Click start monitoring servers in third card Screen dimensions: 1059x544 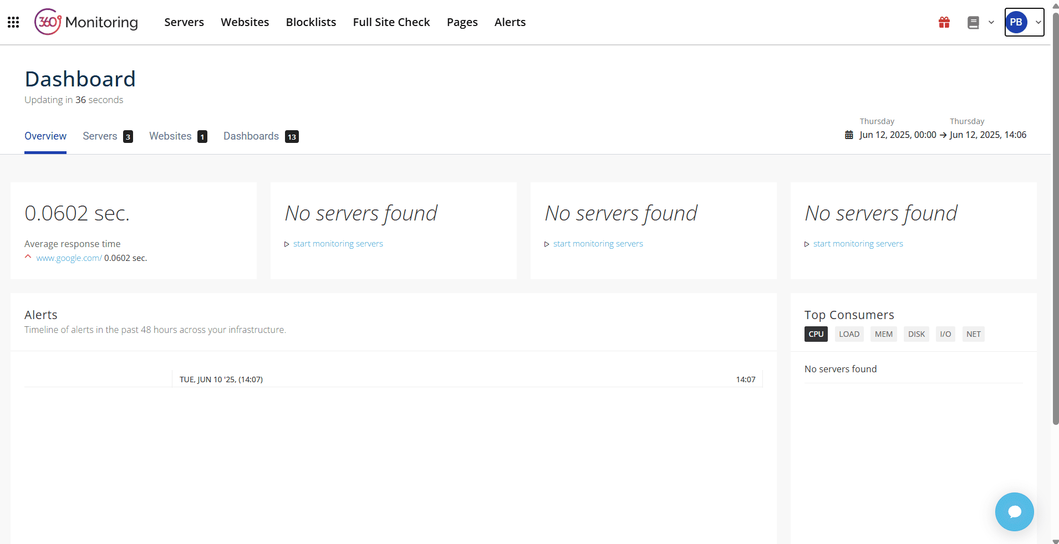pos(598,244)
